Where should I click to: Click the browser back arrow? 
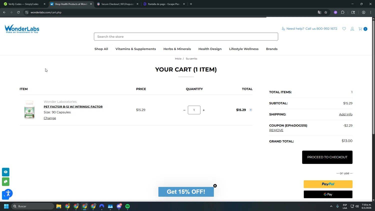tap(4, 12)
